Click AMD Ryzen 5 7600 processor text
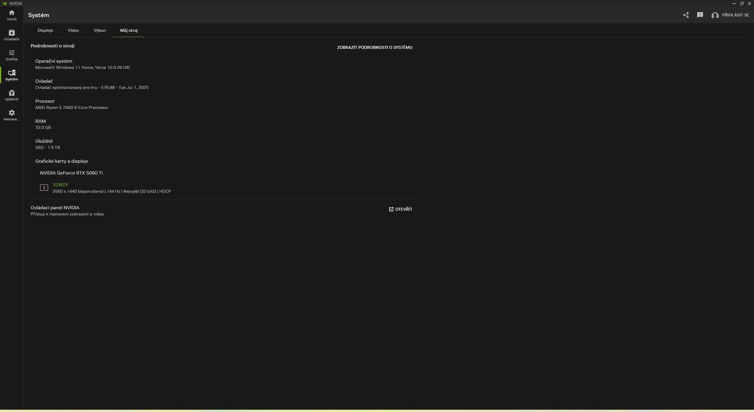The width and height of the screenshot is (754, 412). coord(72,108)
